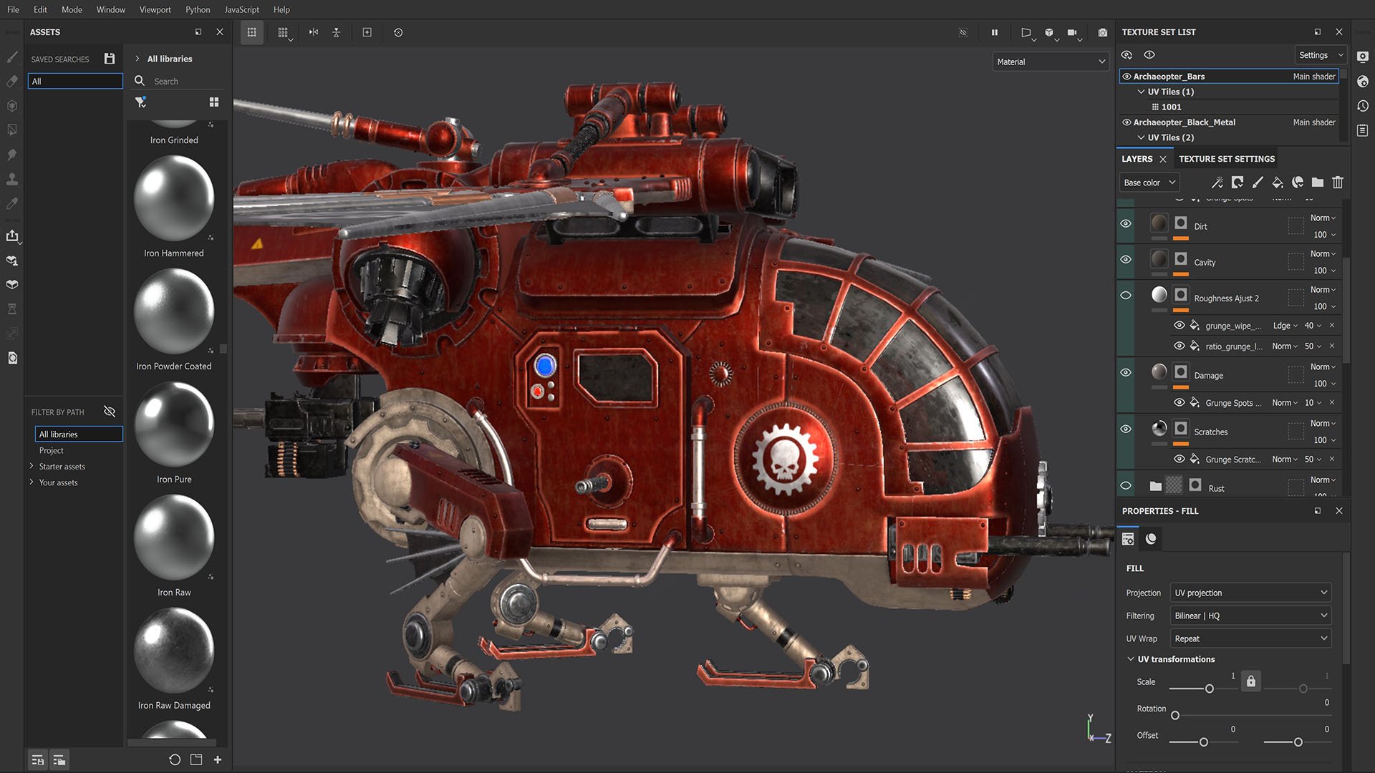This screenshot has height=773, width=1375.
Task: Collapse the UV transformations section
Action: click(1130, 659)
